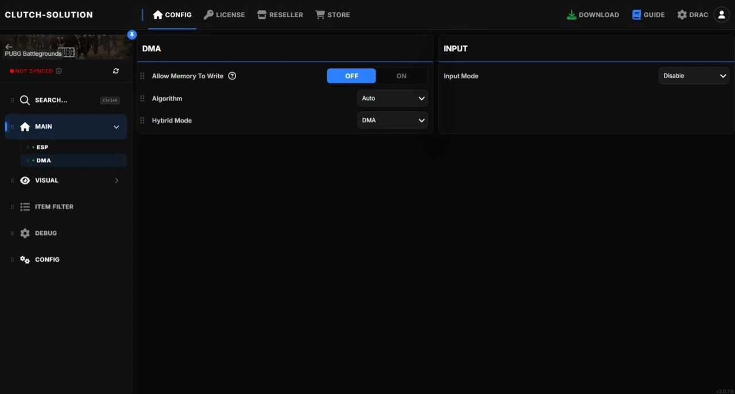The image size is (735, 394).
Task: Click the INPUT panel heading
Action: (455, 49)
